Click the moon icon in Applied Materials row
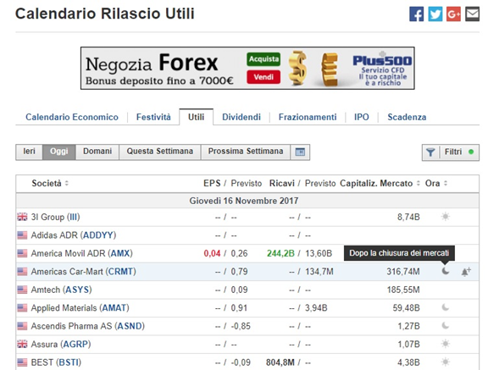The height and width of the screenshot is (370, 488). pos(446,307)
